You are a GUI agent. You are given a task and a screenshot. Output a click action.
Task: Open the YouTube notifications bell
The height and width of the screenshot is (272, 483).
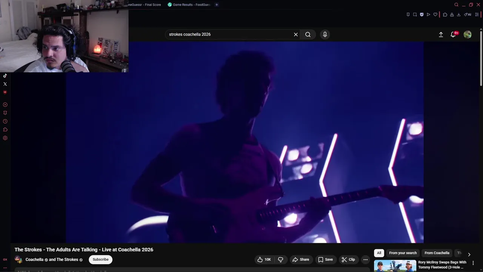click(454, 34)
